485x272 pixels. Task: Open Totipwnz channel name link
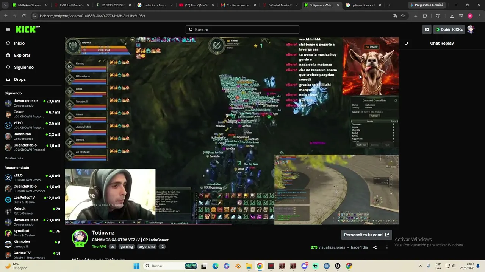coord(103,233)
